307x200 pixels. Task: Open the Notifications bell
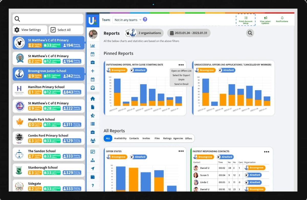pyautogui.click(x=282, y=19)
